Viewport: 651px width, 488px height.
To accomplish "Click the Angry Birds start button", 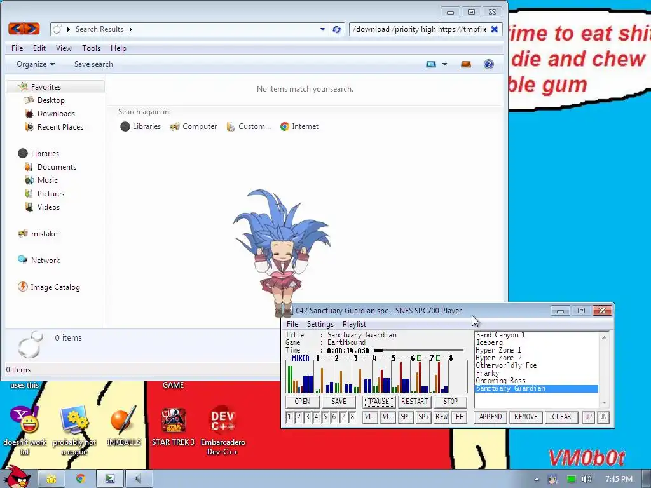I will [x=16, y=477].
